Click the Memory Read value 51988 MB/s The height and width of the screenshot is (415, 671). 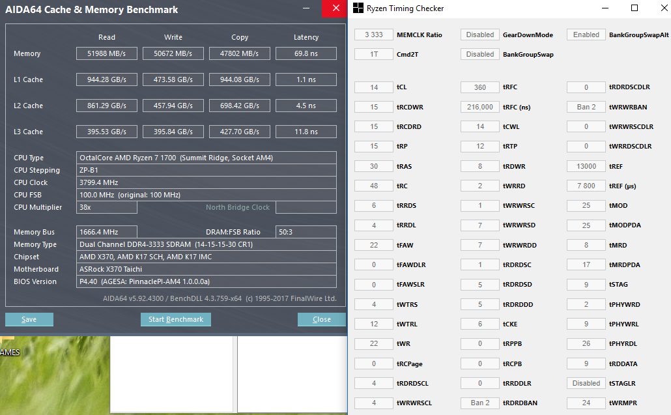[x=107, y=53]
